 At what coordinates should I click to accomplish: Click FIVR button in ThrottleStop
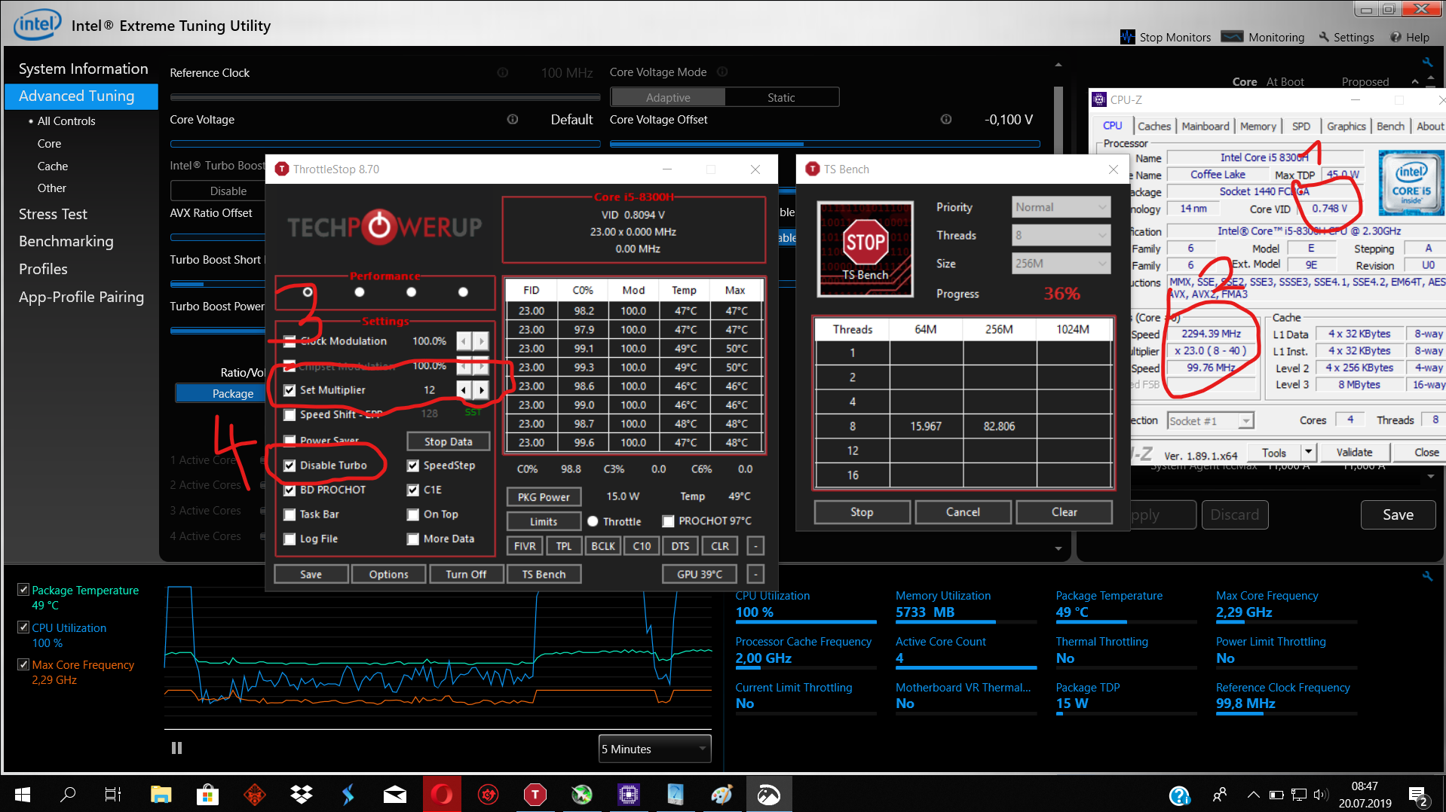(x=525, y=546)
